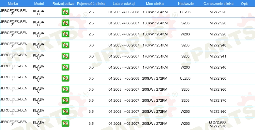
Task: Click '200kW / 272KM' in the M 272.970 S203 row
Action: click(x=155, y=100)
